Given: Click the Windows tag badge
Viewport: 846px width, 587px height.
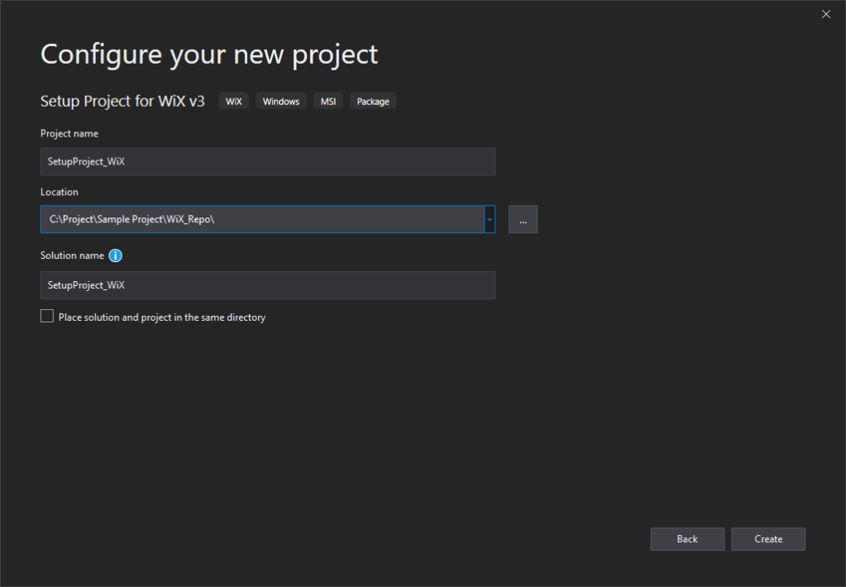Looking at the screenshot, I should (281, 102).
